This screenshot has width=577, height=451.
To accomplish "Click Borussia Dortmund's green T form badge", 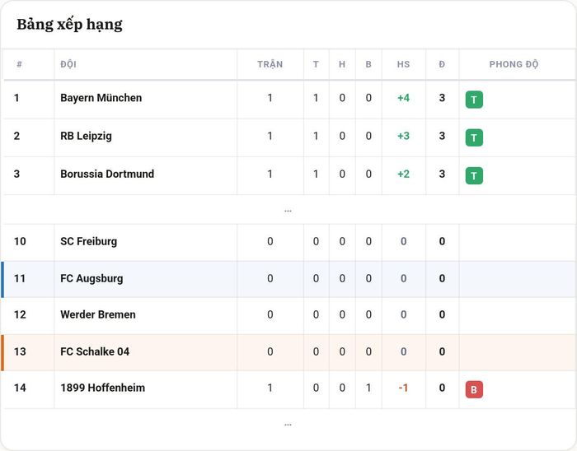I will coord(474,175).
